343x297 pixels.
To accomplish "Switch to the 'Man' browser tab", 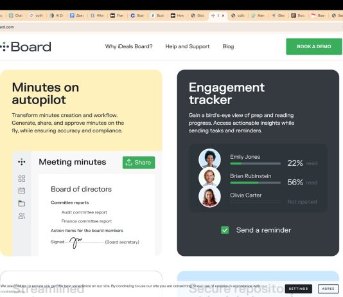I will pos(258,15).
